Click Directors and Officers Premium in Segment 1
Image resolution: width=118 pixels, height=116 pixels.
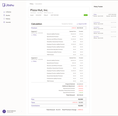[x=54, y=39]
